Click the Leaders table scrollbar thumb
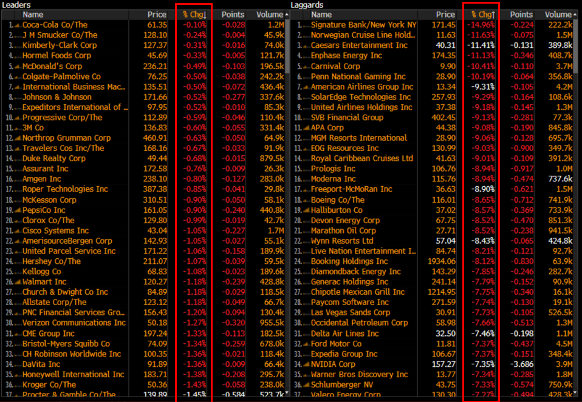582x402 pixels. coord(287,46)
